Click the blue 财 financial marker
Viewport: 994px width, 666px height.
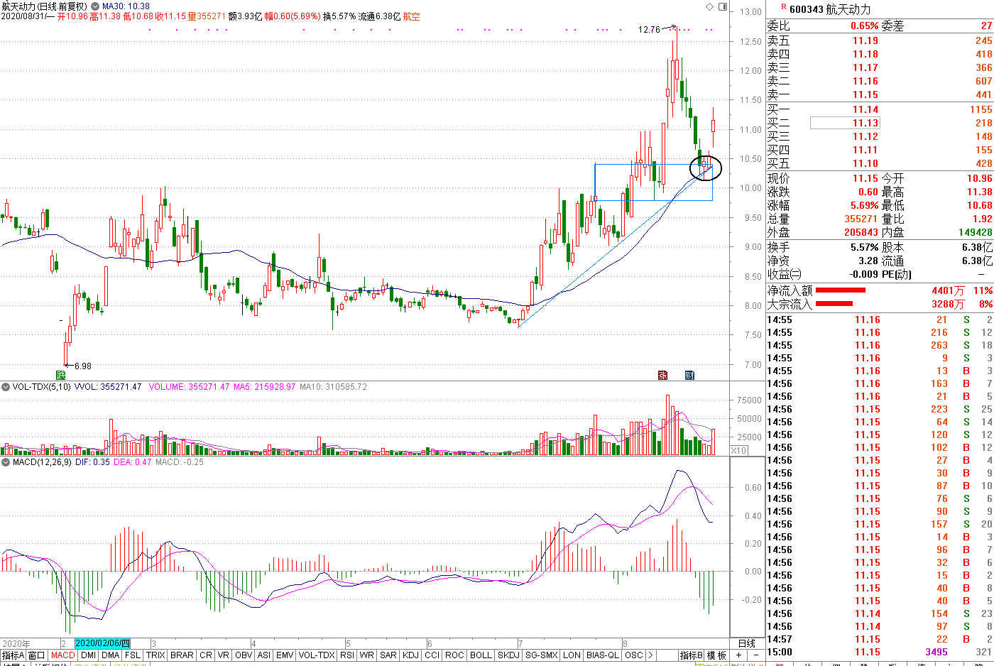tap(689, 375)
